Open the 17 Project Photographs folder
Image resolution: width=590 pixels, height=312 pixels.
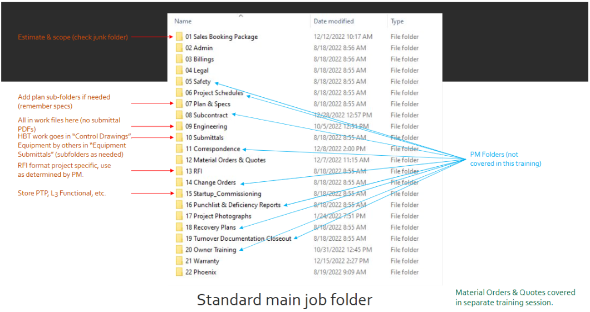coord(218,216)
